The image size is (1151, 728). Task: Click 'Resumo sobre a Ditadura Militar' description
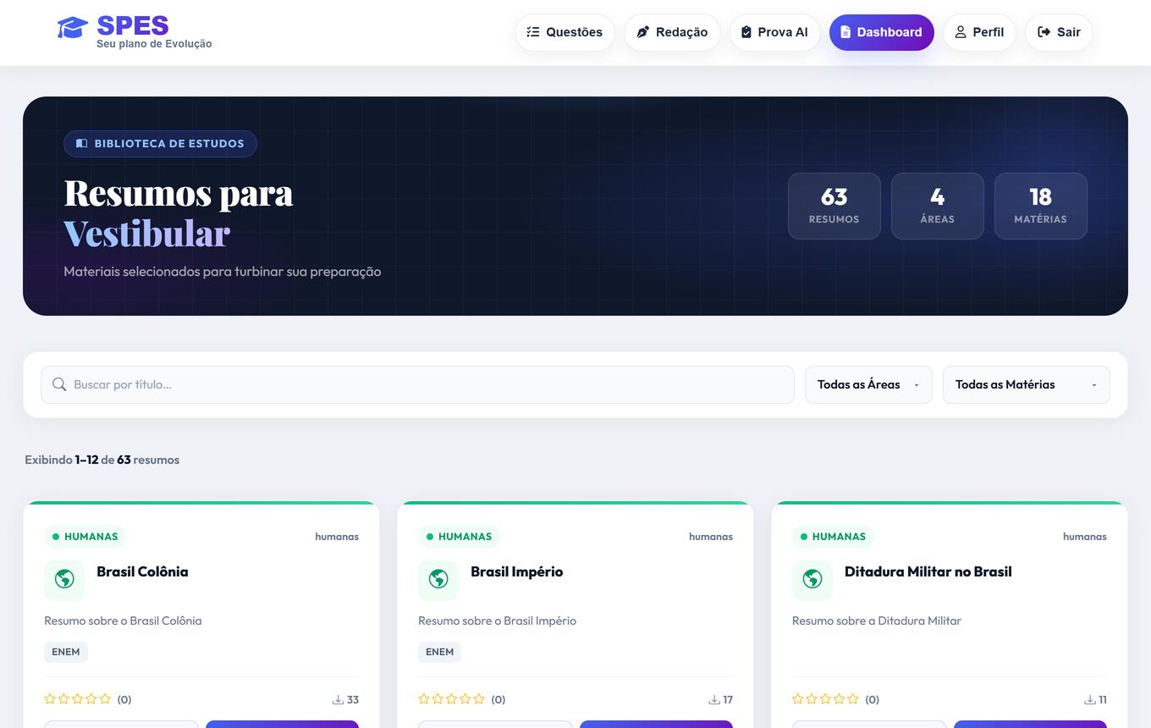pos(877,620)
